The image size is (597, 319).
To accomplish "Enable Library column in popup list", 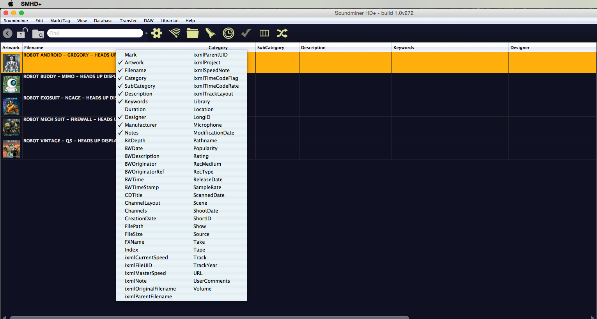I will [x=202, y=101].
